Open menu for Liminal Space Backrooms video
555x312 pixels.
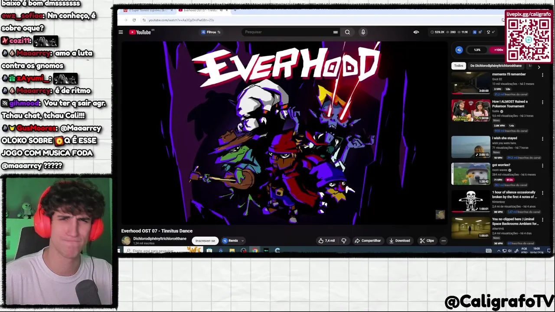point(542,220)
